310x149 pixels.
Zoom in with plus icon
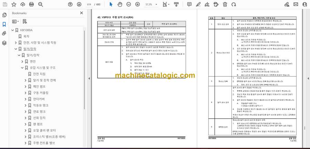point(137,4)
